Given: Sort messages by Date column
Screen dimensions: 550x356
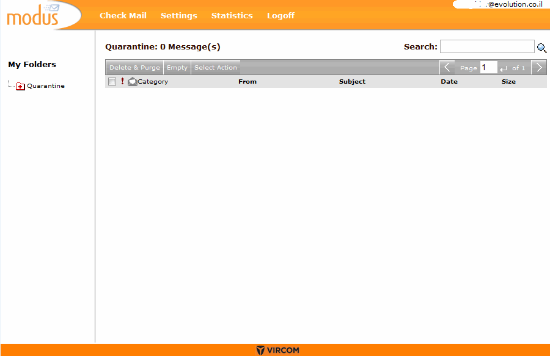Looking at the screenshot, I should pos(449,81).
